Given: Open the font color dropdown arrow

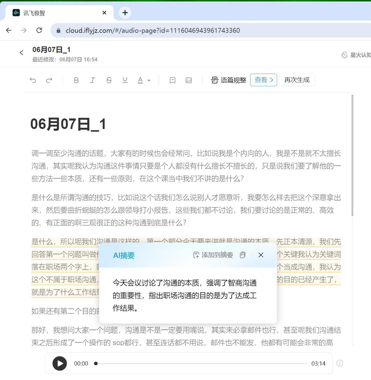Looking at the screenshot, I should point(148,81).
